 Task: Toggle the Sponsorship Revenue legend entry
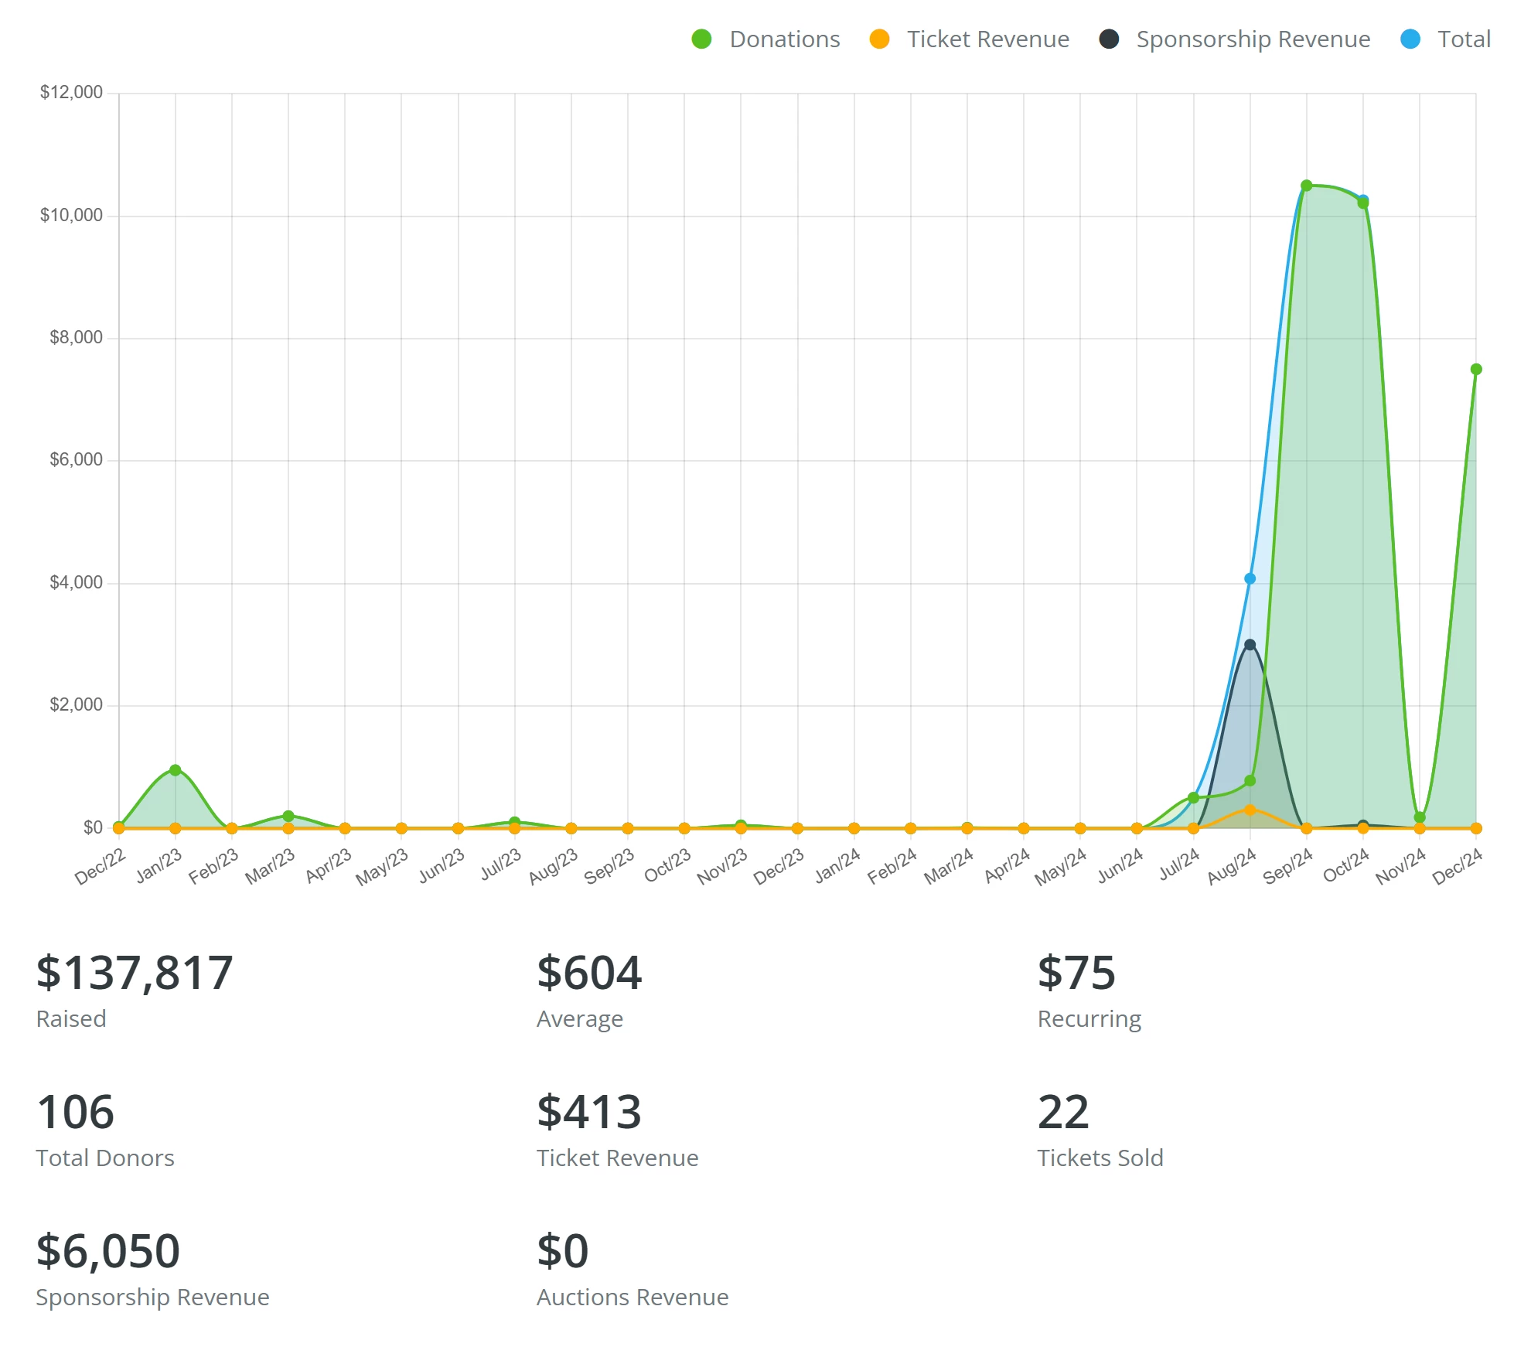coord(1253,39)
